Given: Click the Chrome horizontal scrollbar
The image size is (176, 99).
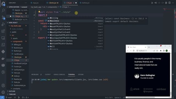Looking at the screenshot, I should [141, 97].
